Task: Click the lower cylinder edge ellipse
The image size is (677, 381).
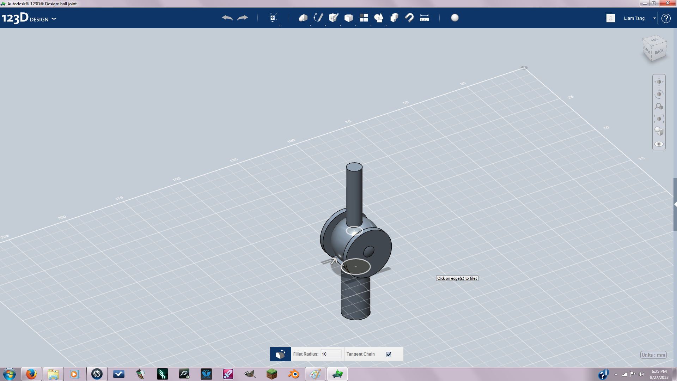Action: tap(355, 266)
